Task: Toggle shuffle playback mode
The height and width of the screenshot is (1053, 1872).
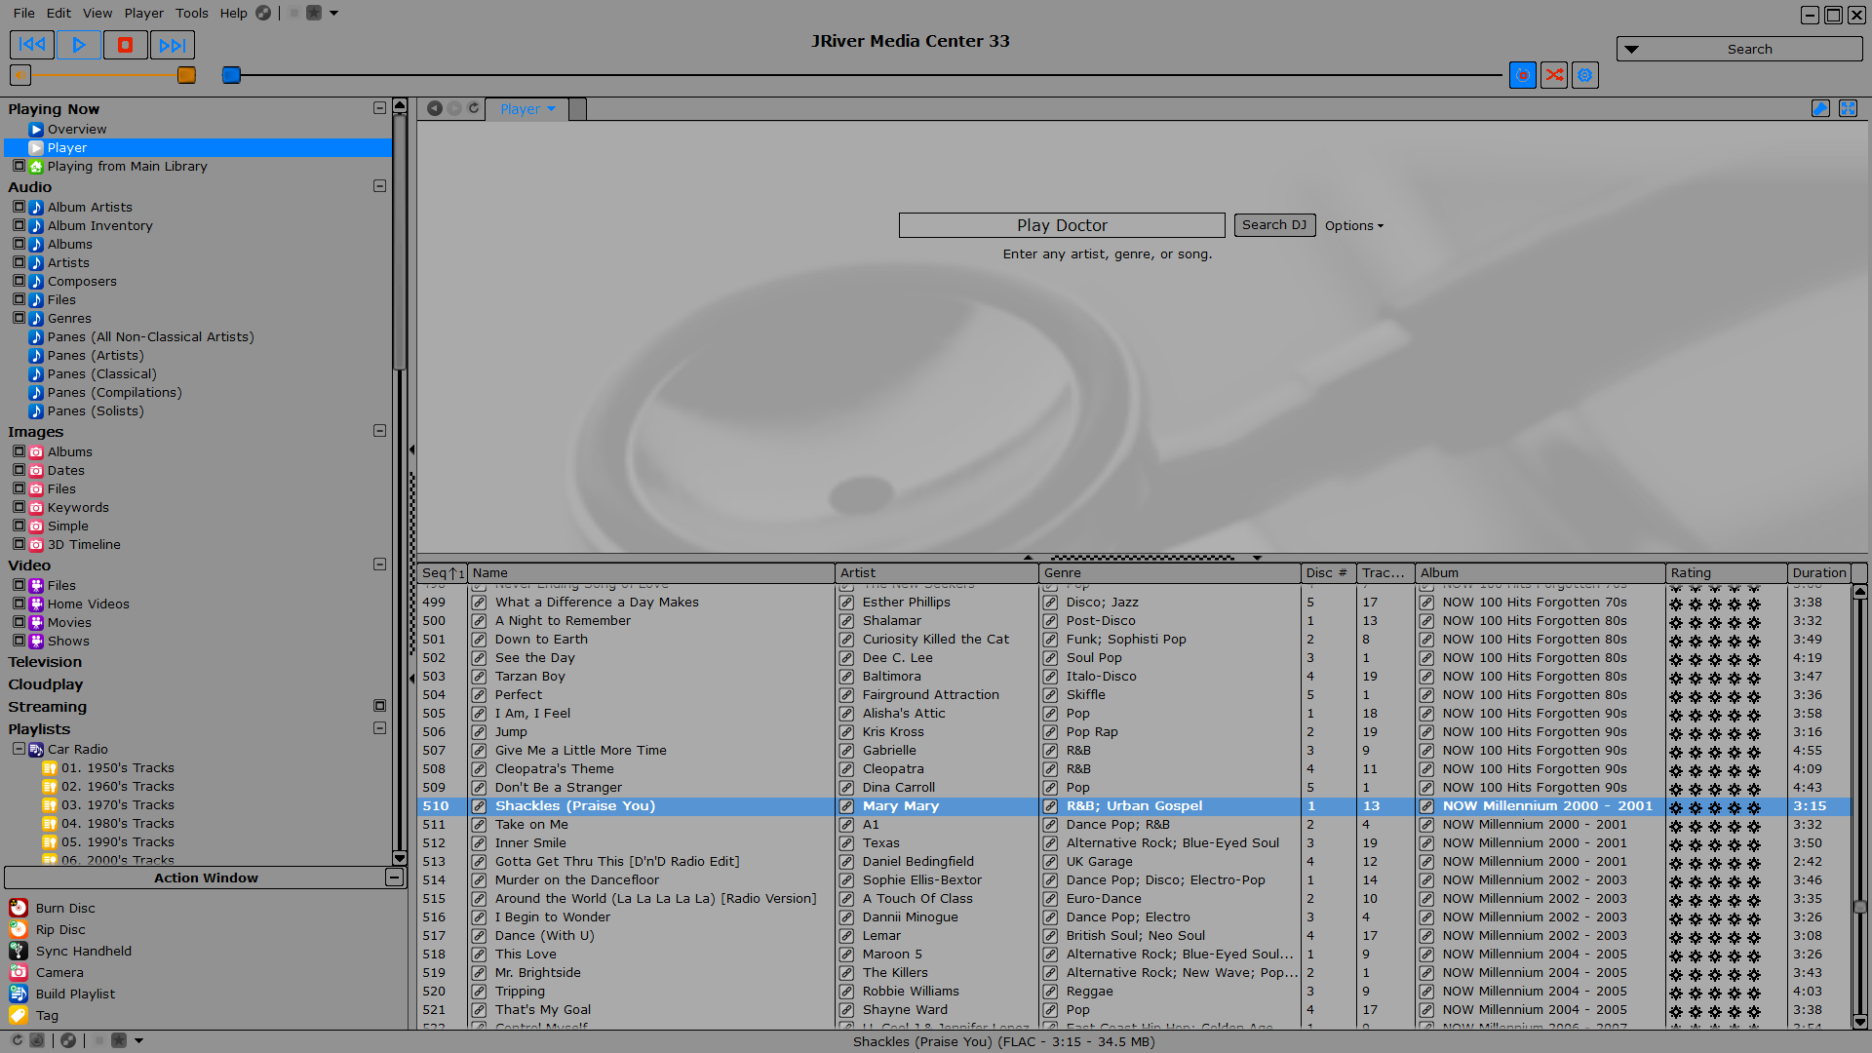Action: tap(1554, 75)
